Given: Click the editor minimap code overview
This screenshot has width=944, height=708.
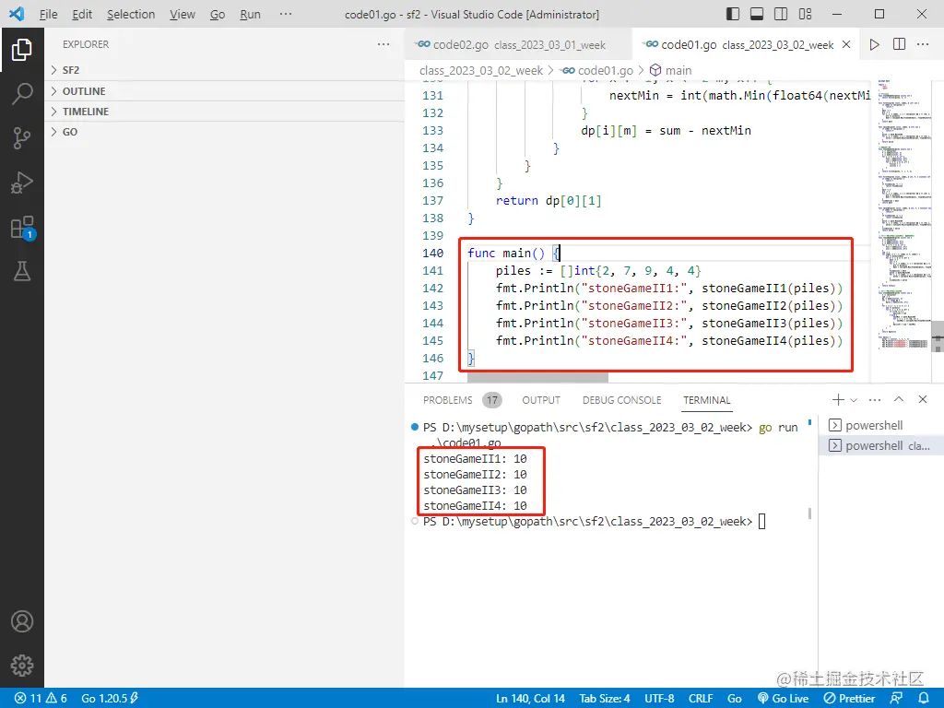Looking at the screenshot, I should (x=903, y=214).
